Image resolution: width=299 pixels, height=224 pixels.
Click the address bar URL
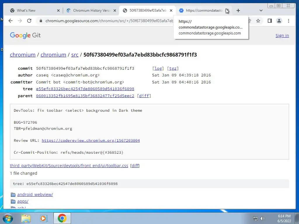click(x=109, y=21)
